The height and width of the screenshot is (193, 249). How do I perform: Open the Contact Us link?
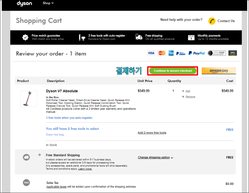226,21
